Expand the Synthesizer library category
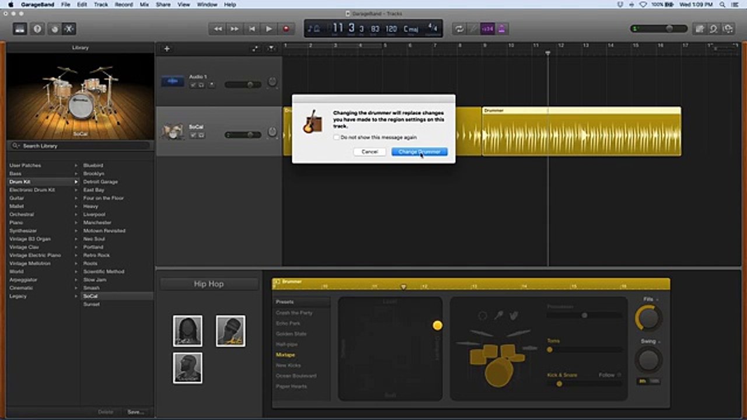The width and height of the screenshot is (747, 420). [x=76, y=231]
